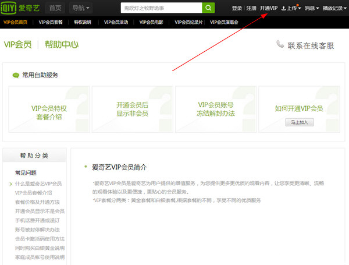This screenshot has height=265, width=349.
Task: Click the VIP会员 heading link
Action: click(x=18, y=44)
